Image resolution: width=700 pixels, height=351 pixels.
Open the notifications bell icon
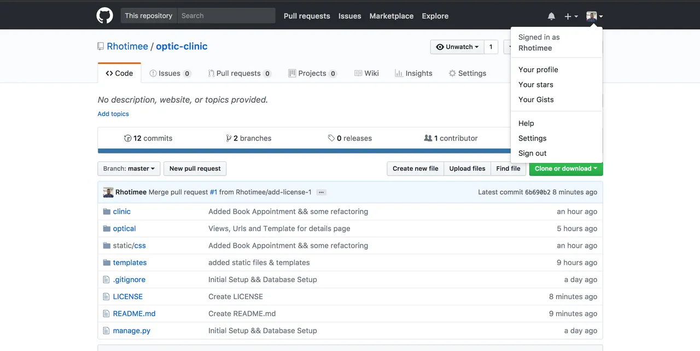(551, 16)
